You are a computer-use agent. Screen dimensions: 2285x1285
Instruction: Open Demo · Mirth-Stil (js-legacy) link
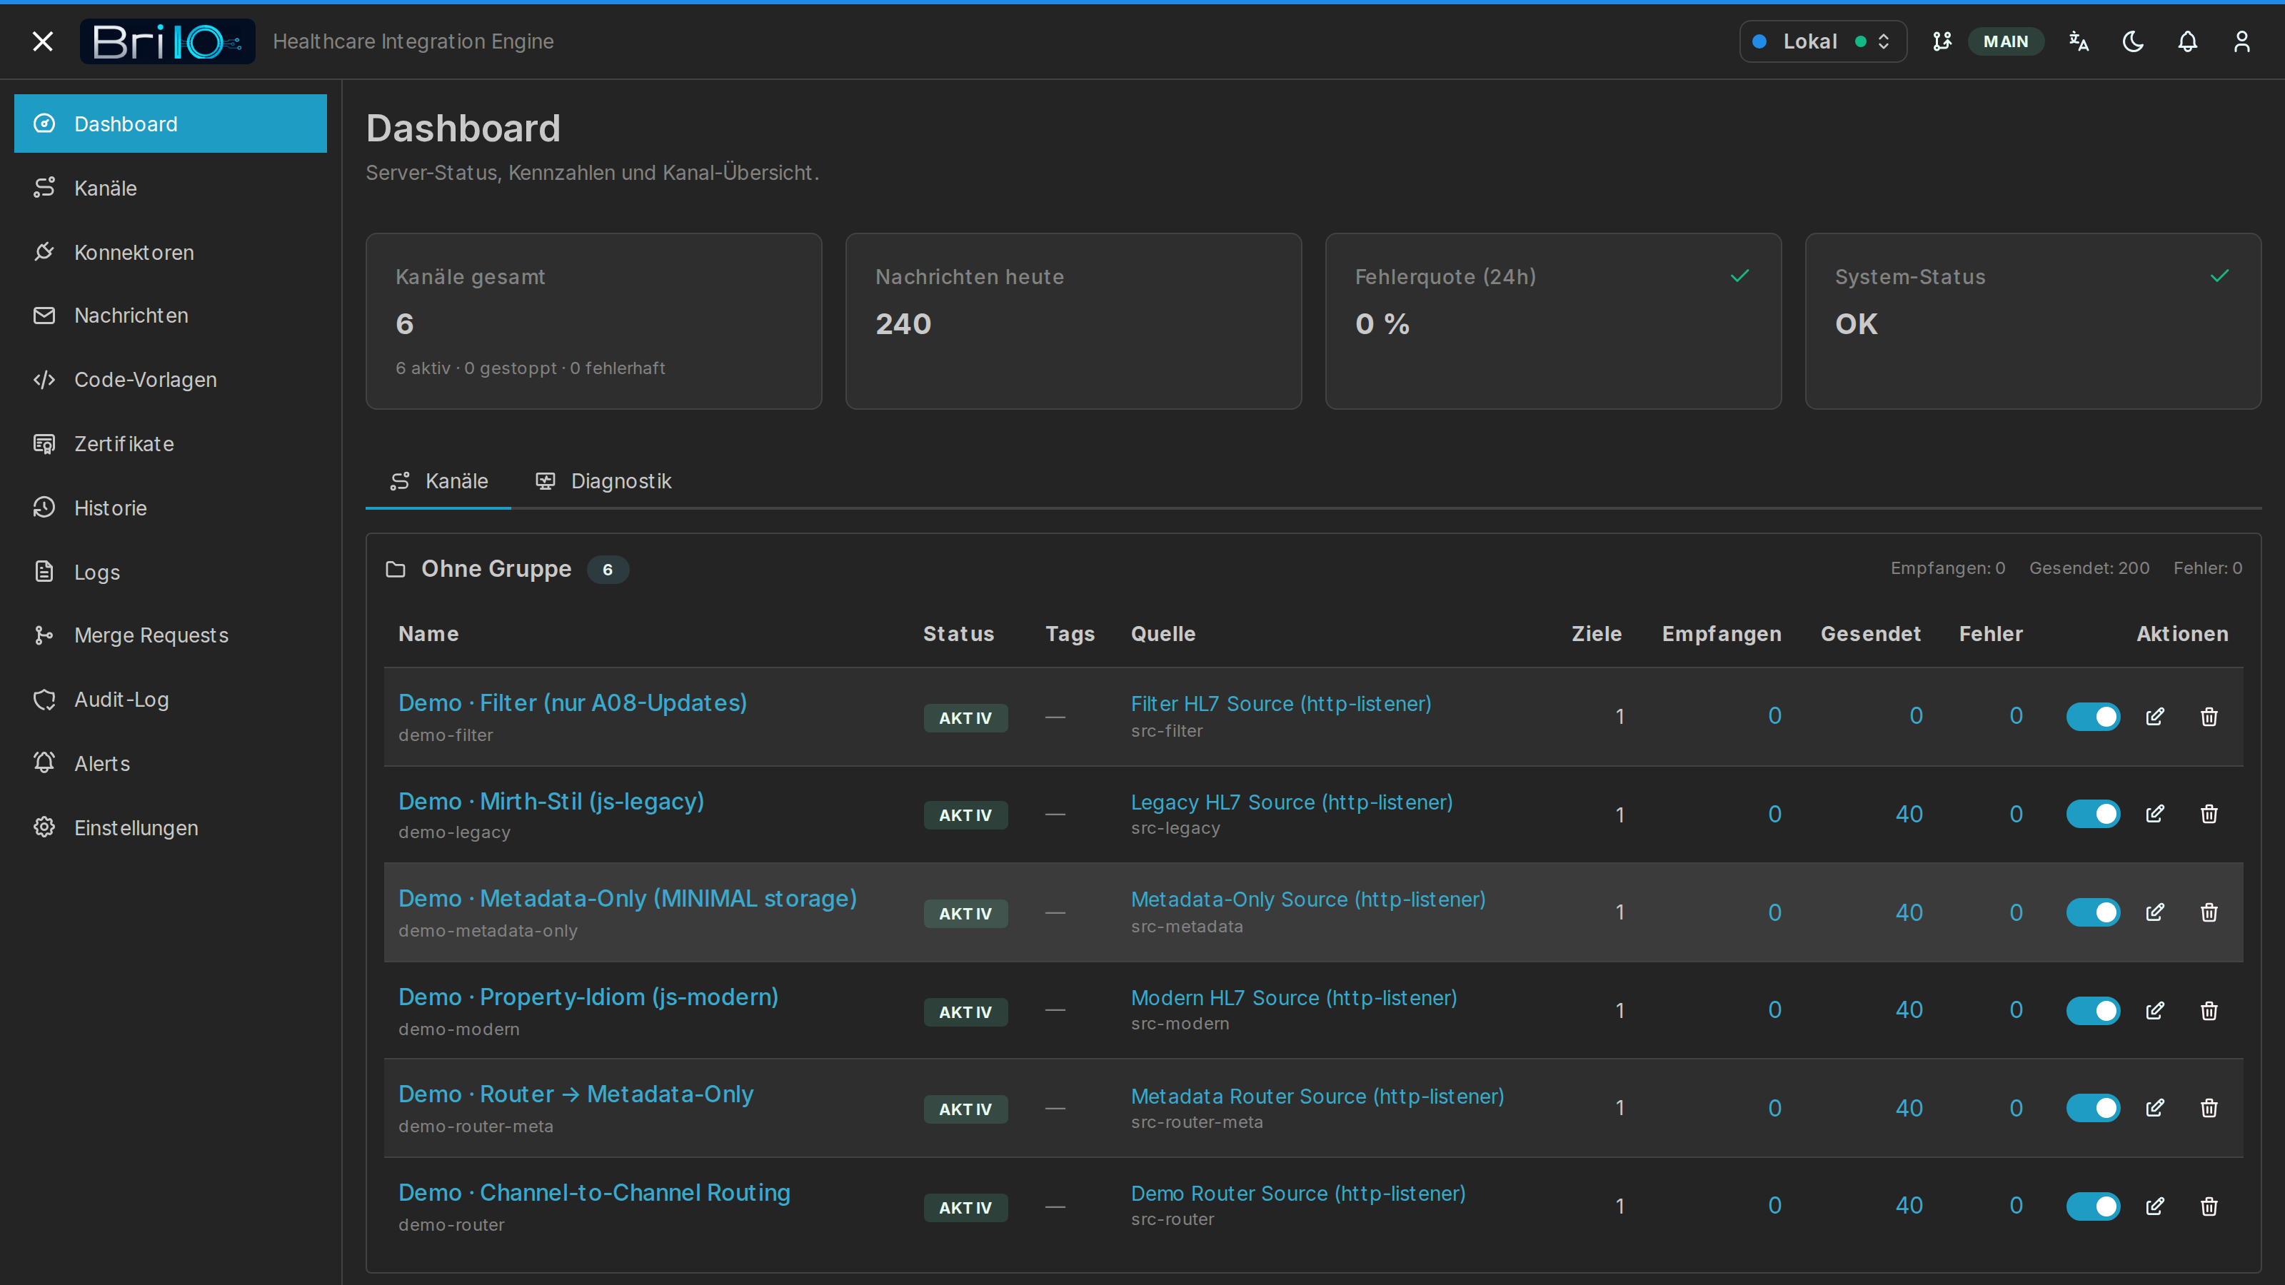(x=551, y=802)
